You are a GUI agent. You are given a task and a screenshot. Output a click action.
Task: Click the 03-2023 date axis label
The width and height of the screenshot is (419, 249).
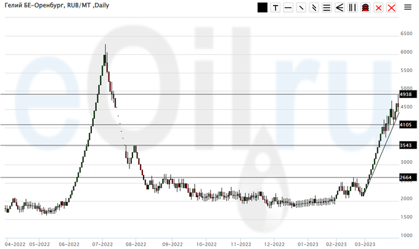click(x=372, y=243)
